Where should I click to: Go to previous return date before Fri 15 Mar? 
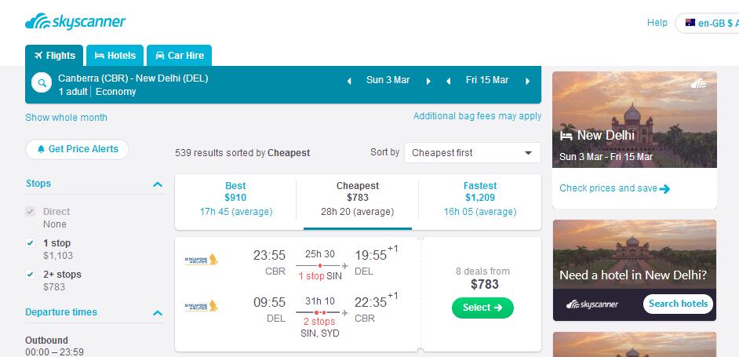448,81
